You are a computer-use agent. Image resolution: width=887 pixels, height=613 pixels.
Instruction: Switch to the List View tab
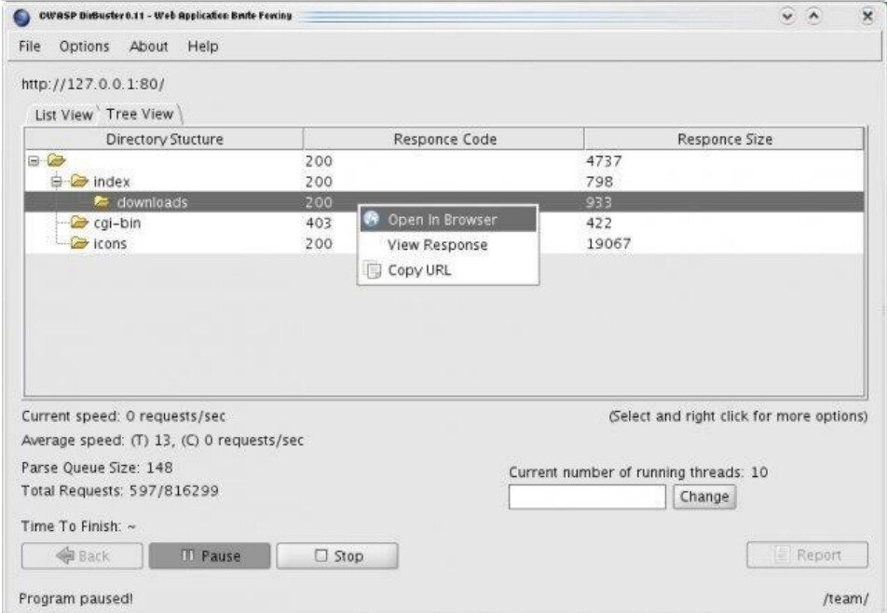click(x=63, y=115)
